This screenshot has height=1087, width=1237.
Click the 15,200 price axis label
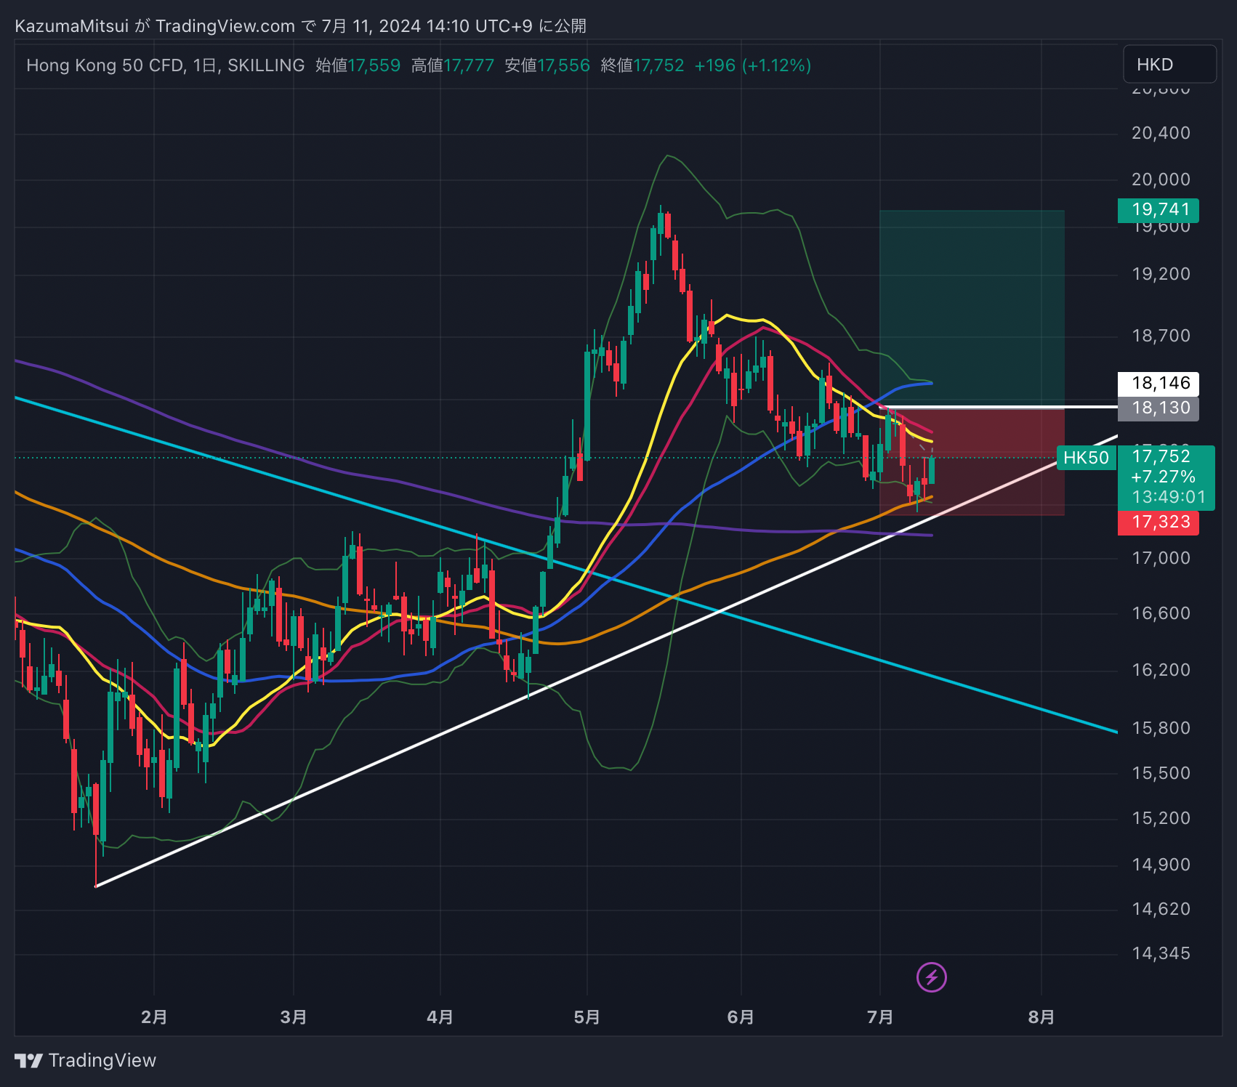(1161, 818)
